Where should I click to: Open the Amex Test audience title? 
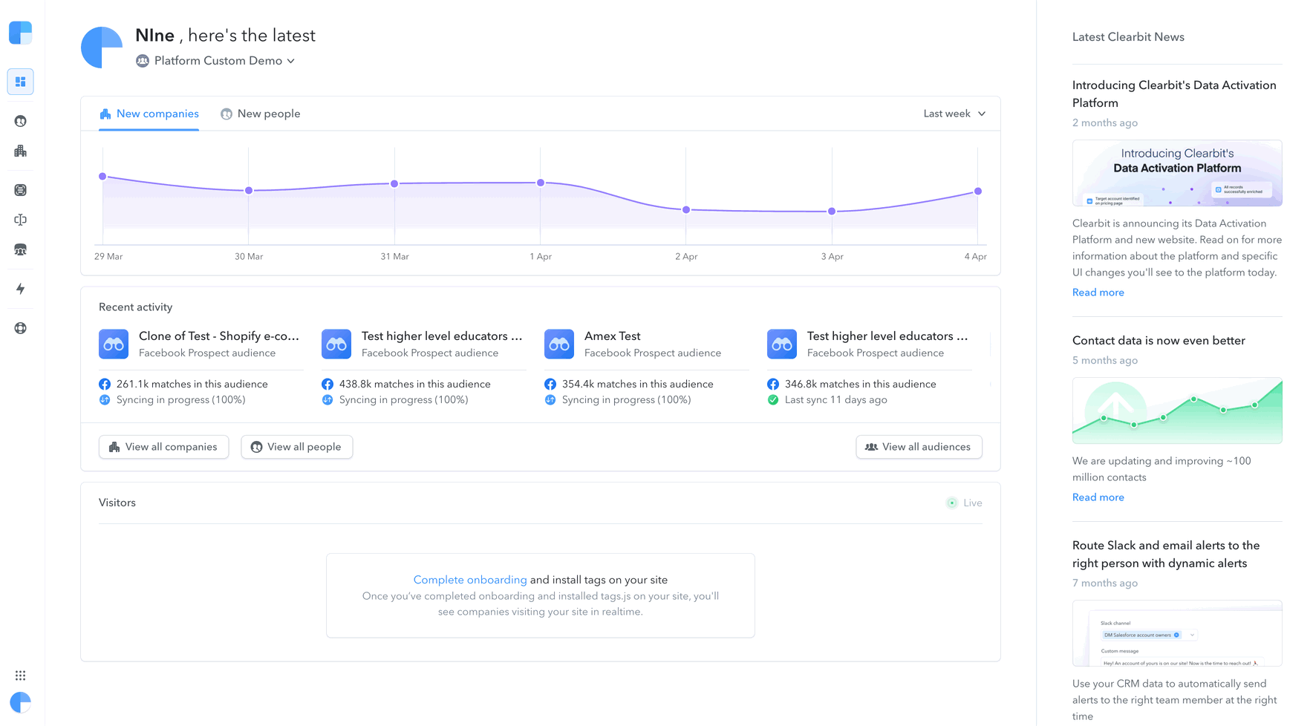pyautogui.click(x=612, y=336)
